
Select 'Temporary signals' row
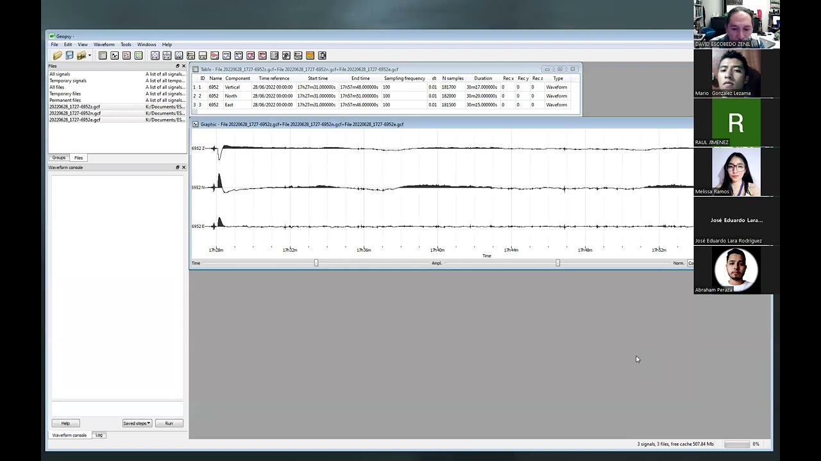click(x=117, y=81)
